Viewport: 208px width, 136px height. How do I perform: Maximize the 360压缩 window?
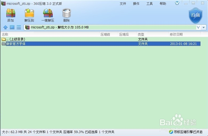tap(193, 3)
